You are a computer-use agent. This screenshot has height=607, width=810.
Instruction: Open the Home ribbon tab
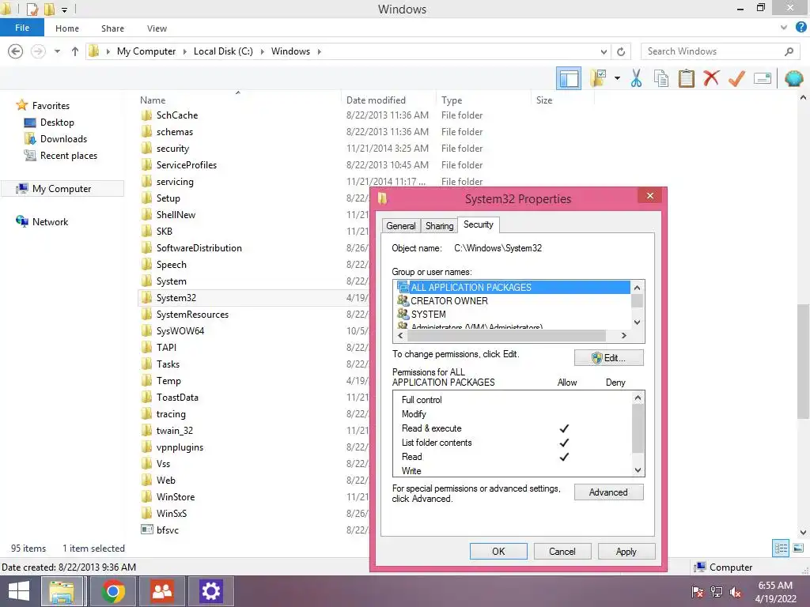(67, 28)
